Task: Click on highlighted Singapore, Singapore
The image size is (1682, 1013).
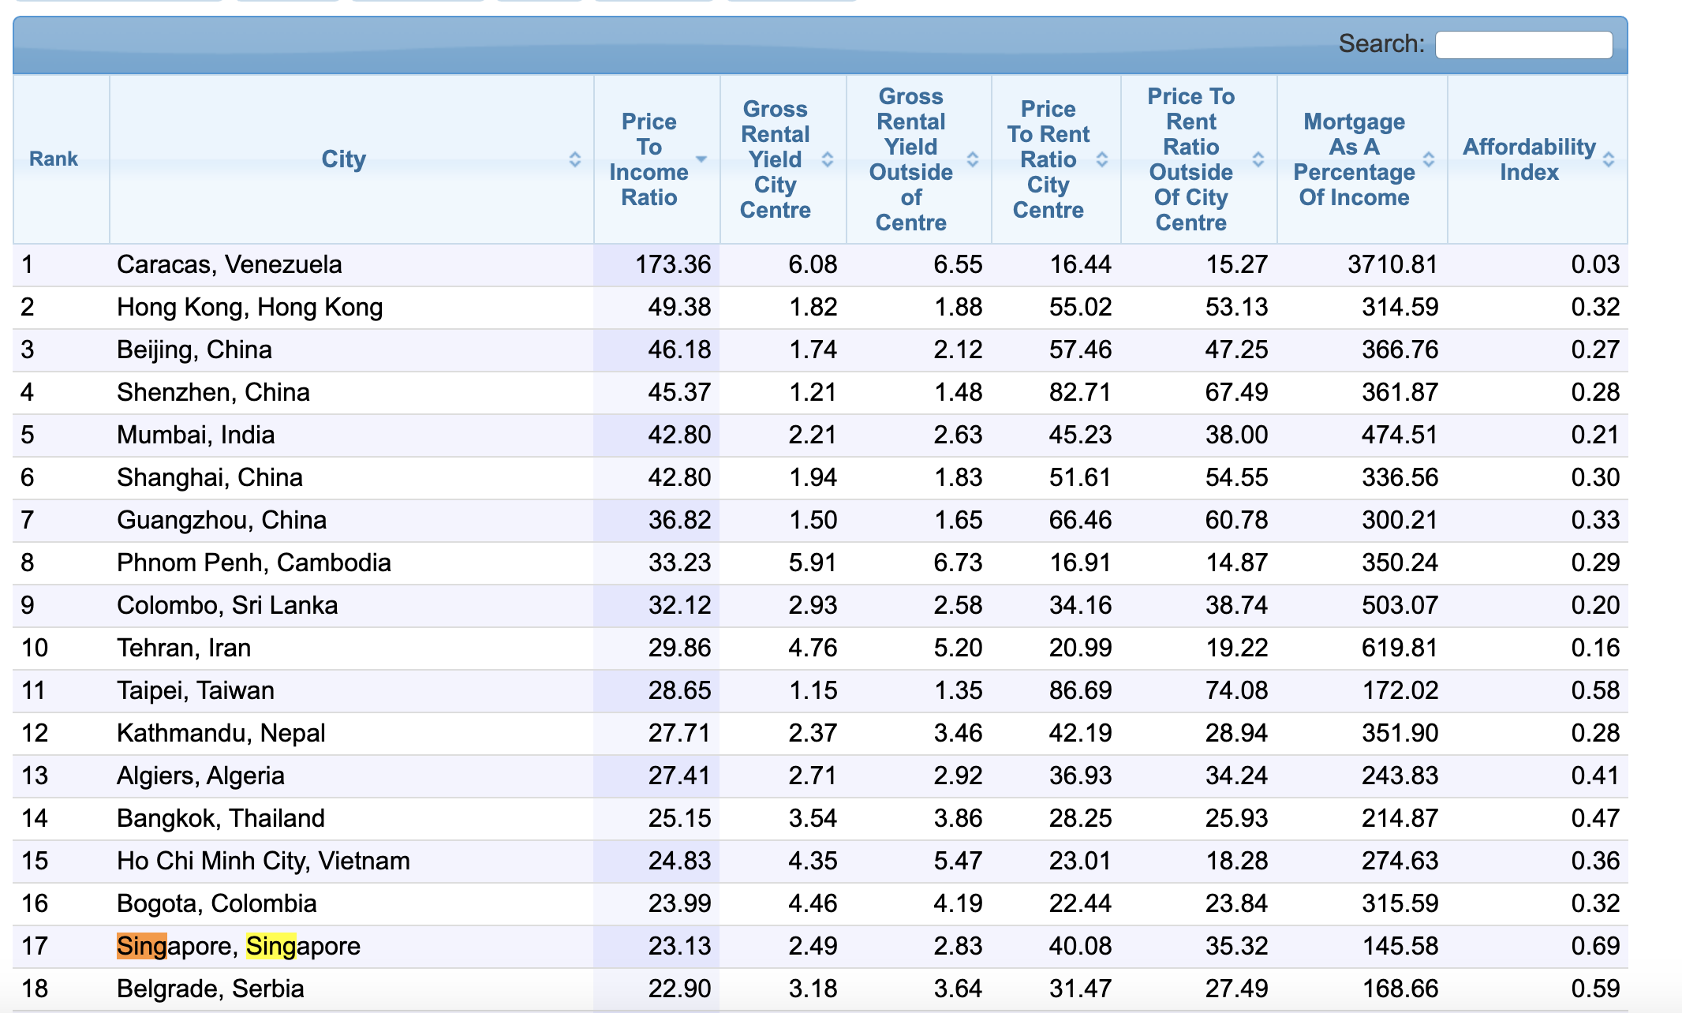Action: [x=238, y=946]
